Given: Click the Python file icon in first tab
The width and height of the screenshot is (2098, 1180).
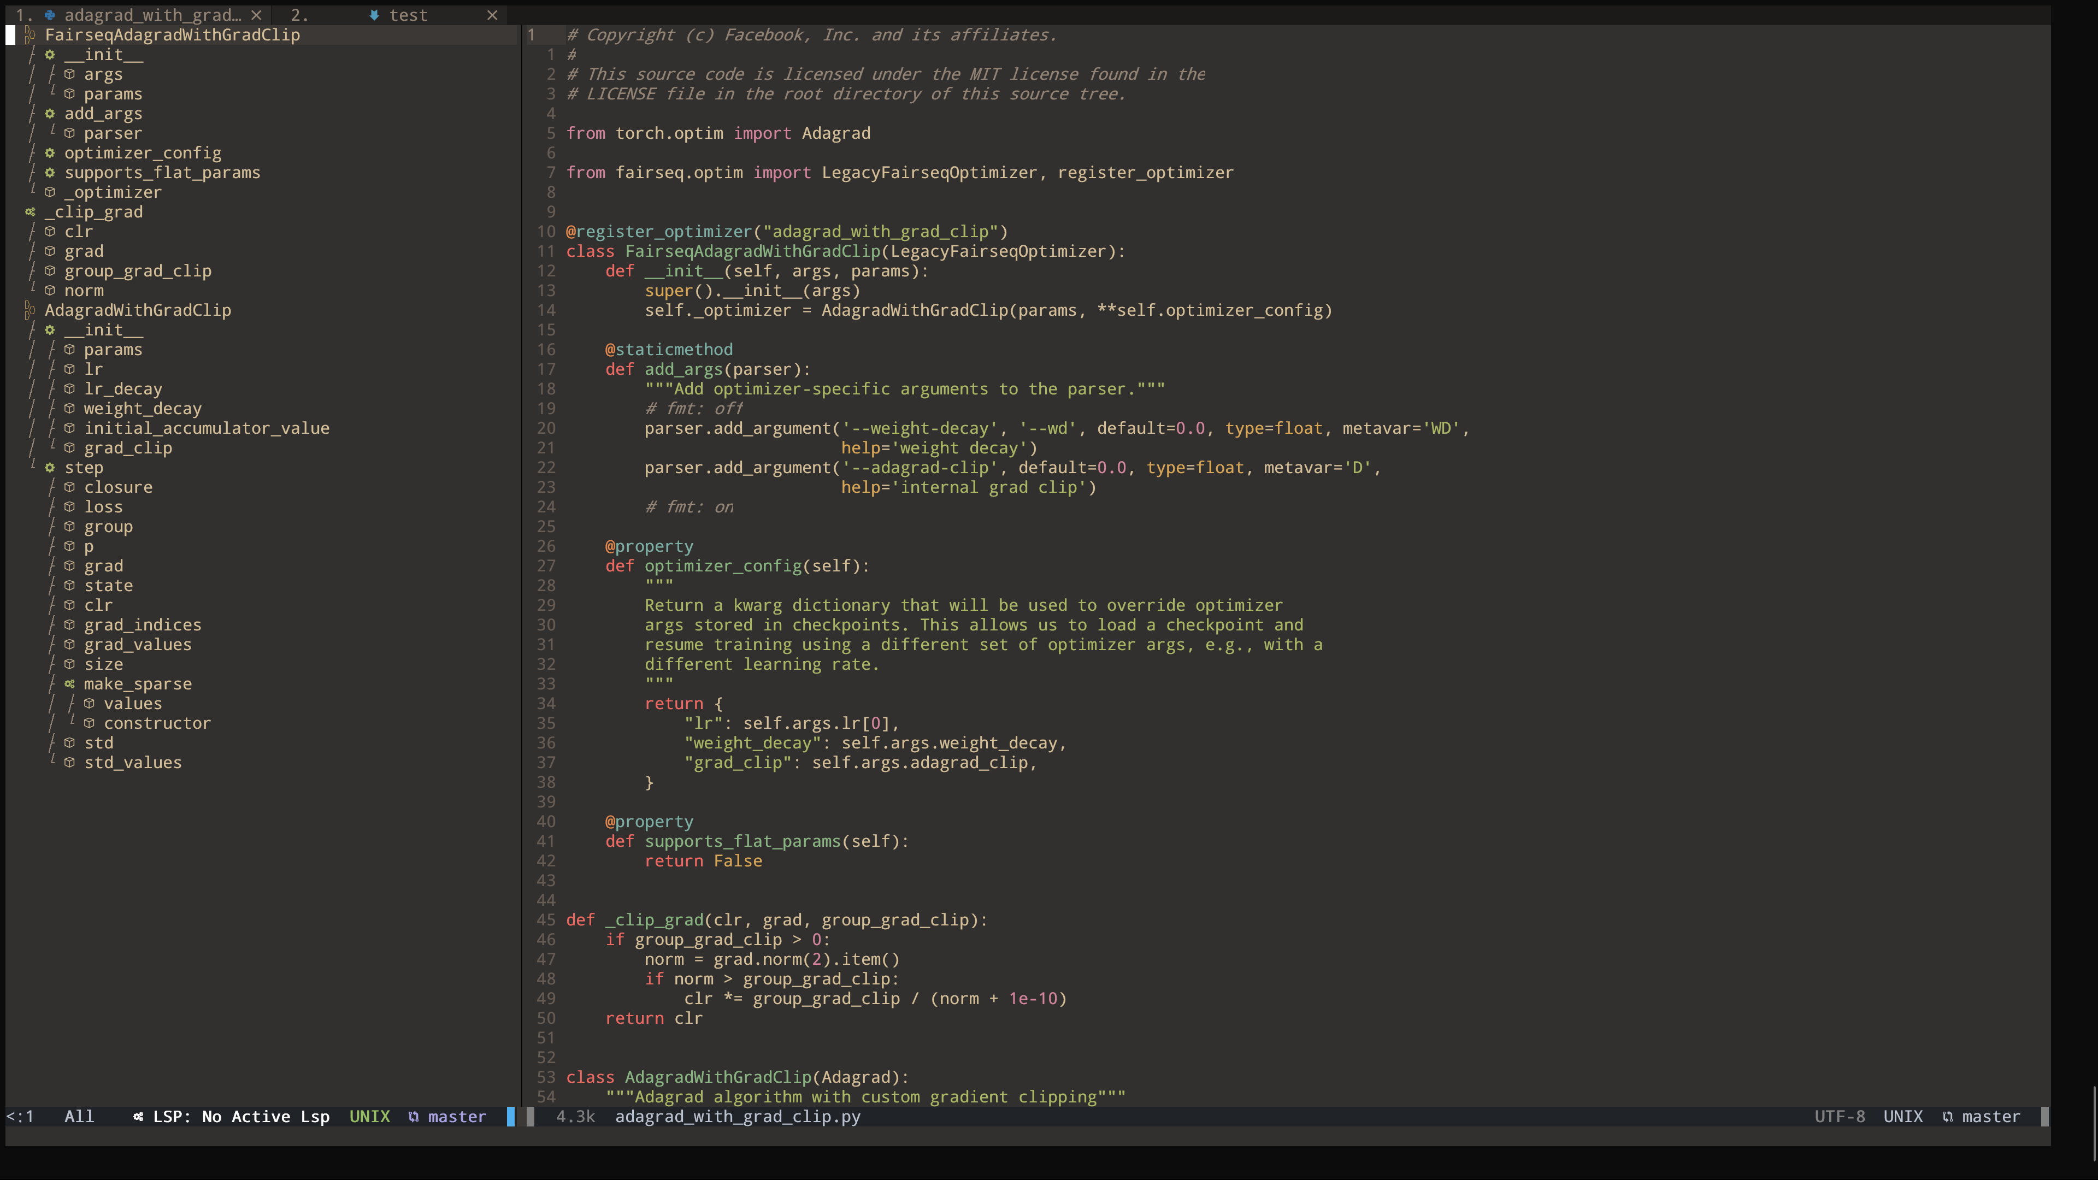Looking at the screenshot, I should (x=50, y=15).
